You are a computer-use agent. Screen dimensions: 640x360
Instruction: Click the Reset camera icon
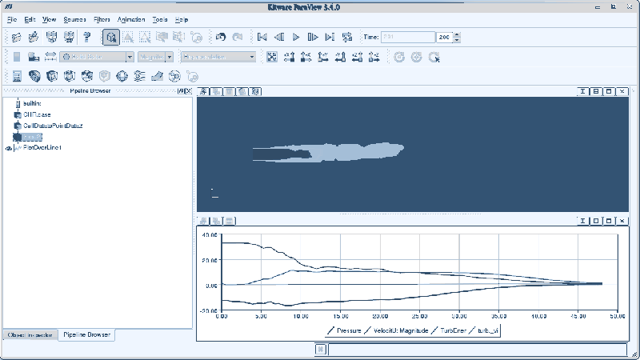coord(272,57)
